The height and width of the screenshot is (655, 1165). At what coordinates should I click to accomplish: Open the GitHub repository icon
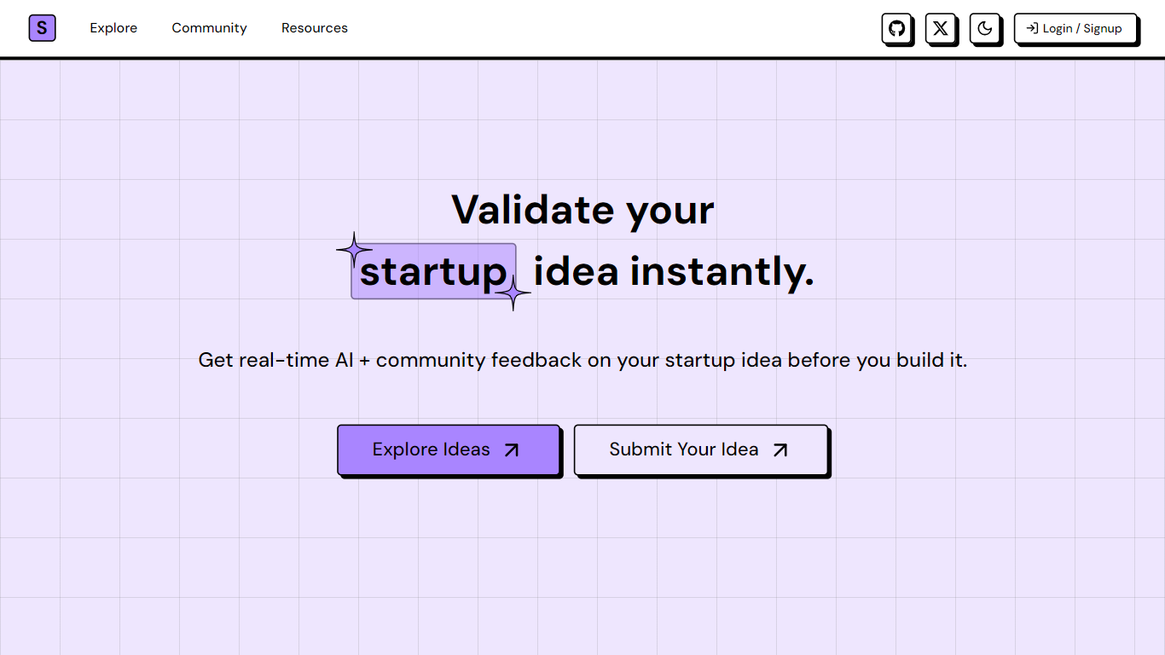[x=896, y=28]
